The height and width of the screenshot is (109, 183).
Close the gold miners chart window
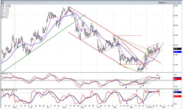179,2
